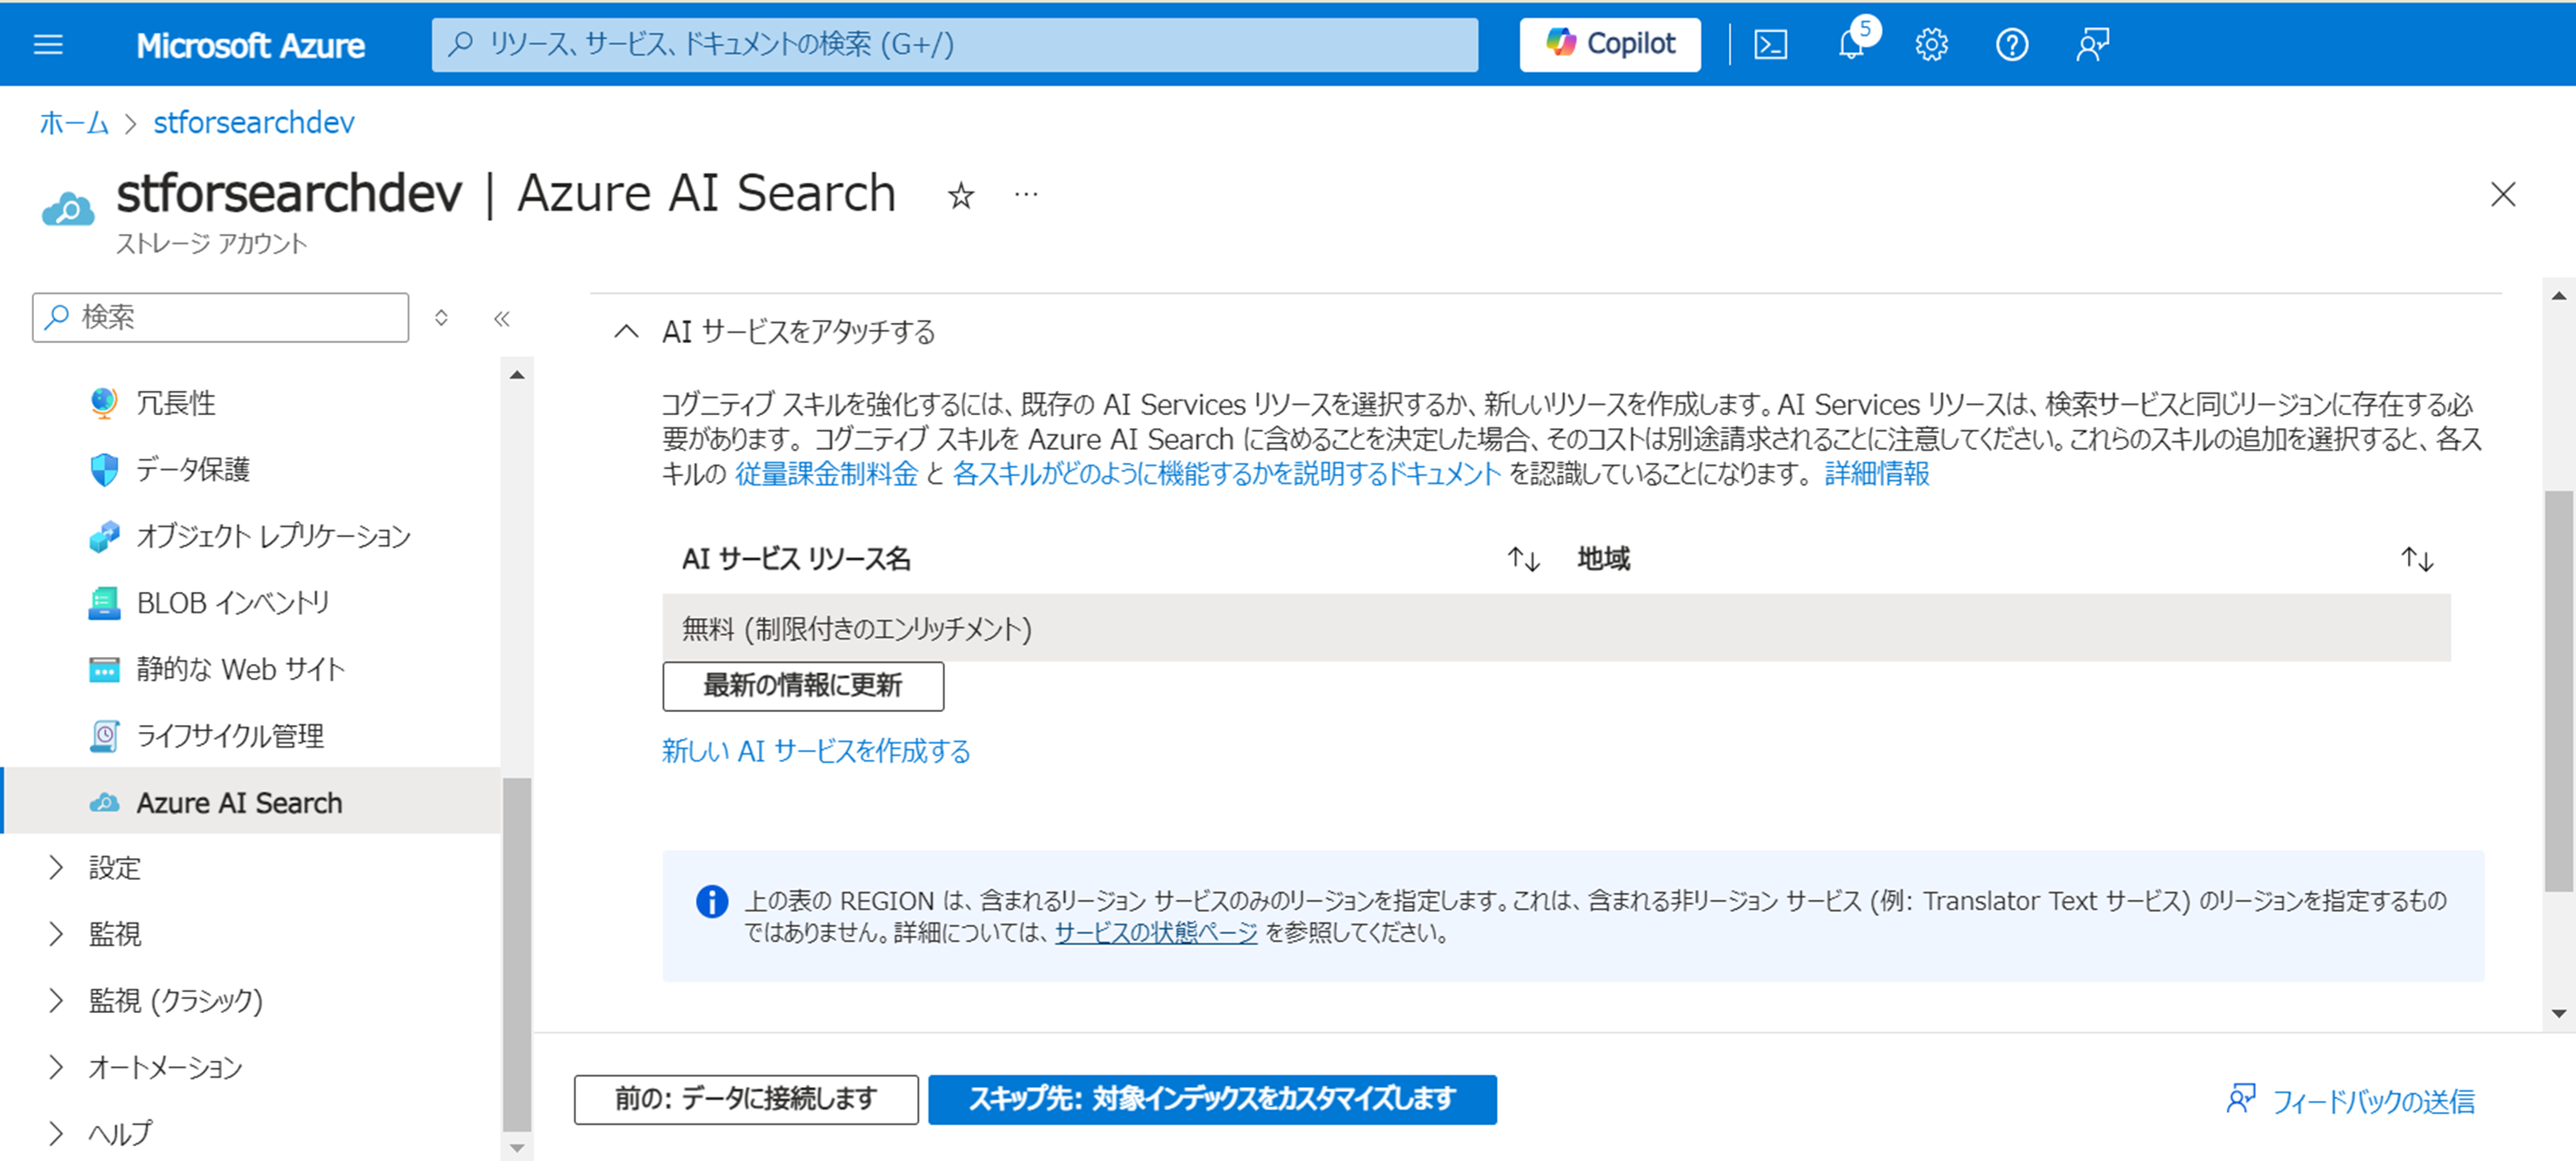The height and width of the screenshot is (1161, 2576).
Task: Launch Cloud Shell from the header
Action: pos(1770,45)
